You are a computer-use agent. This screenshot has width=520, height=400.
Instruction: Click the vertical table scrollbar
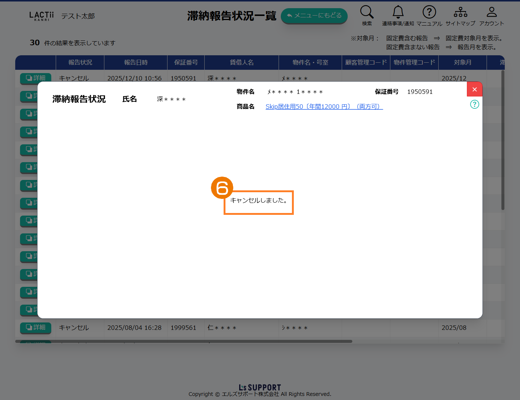point(503,141)
